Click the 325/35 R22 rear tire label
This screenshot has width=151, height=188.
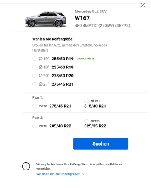click(95, 126)
